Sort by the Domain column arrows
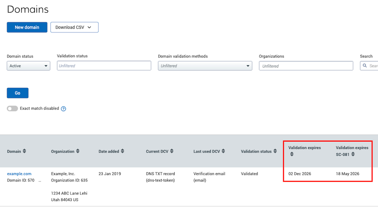The image size is (378, 208). tap(24, 151)
